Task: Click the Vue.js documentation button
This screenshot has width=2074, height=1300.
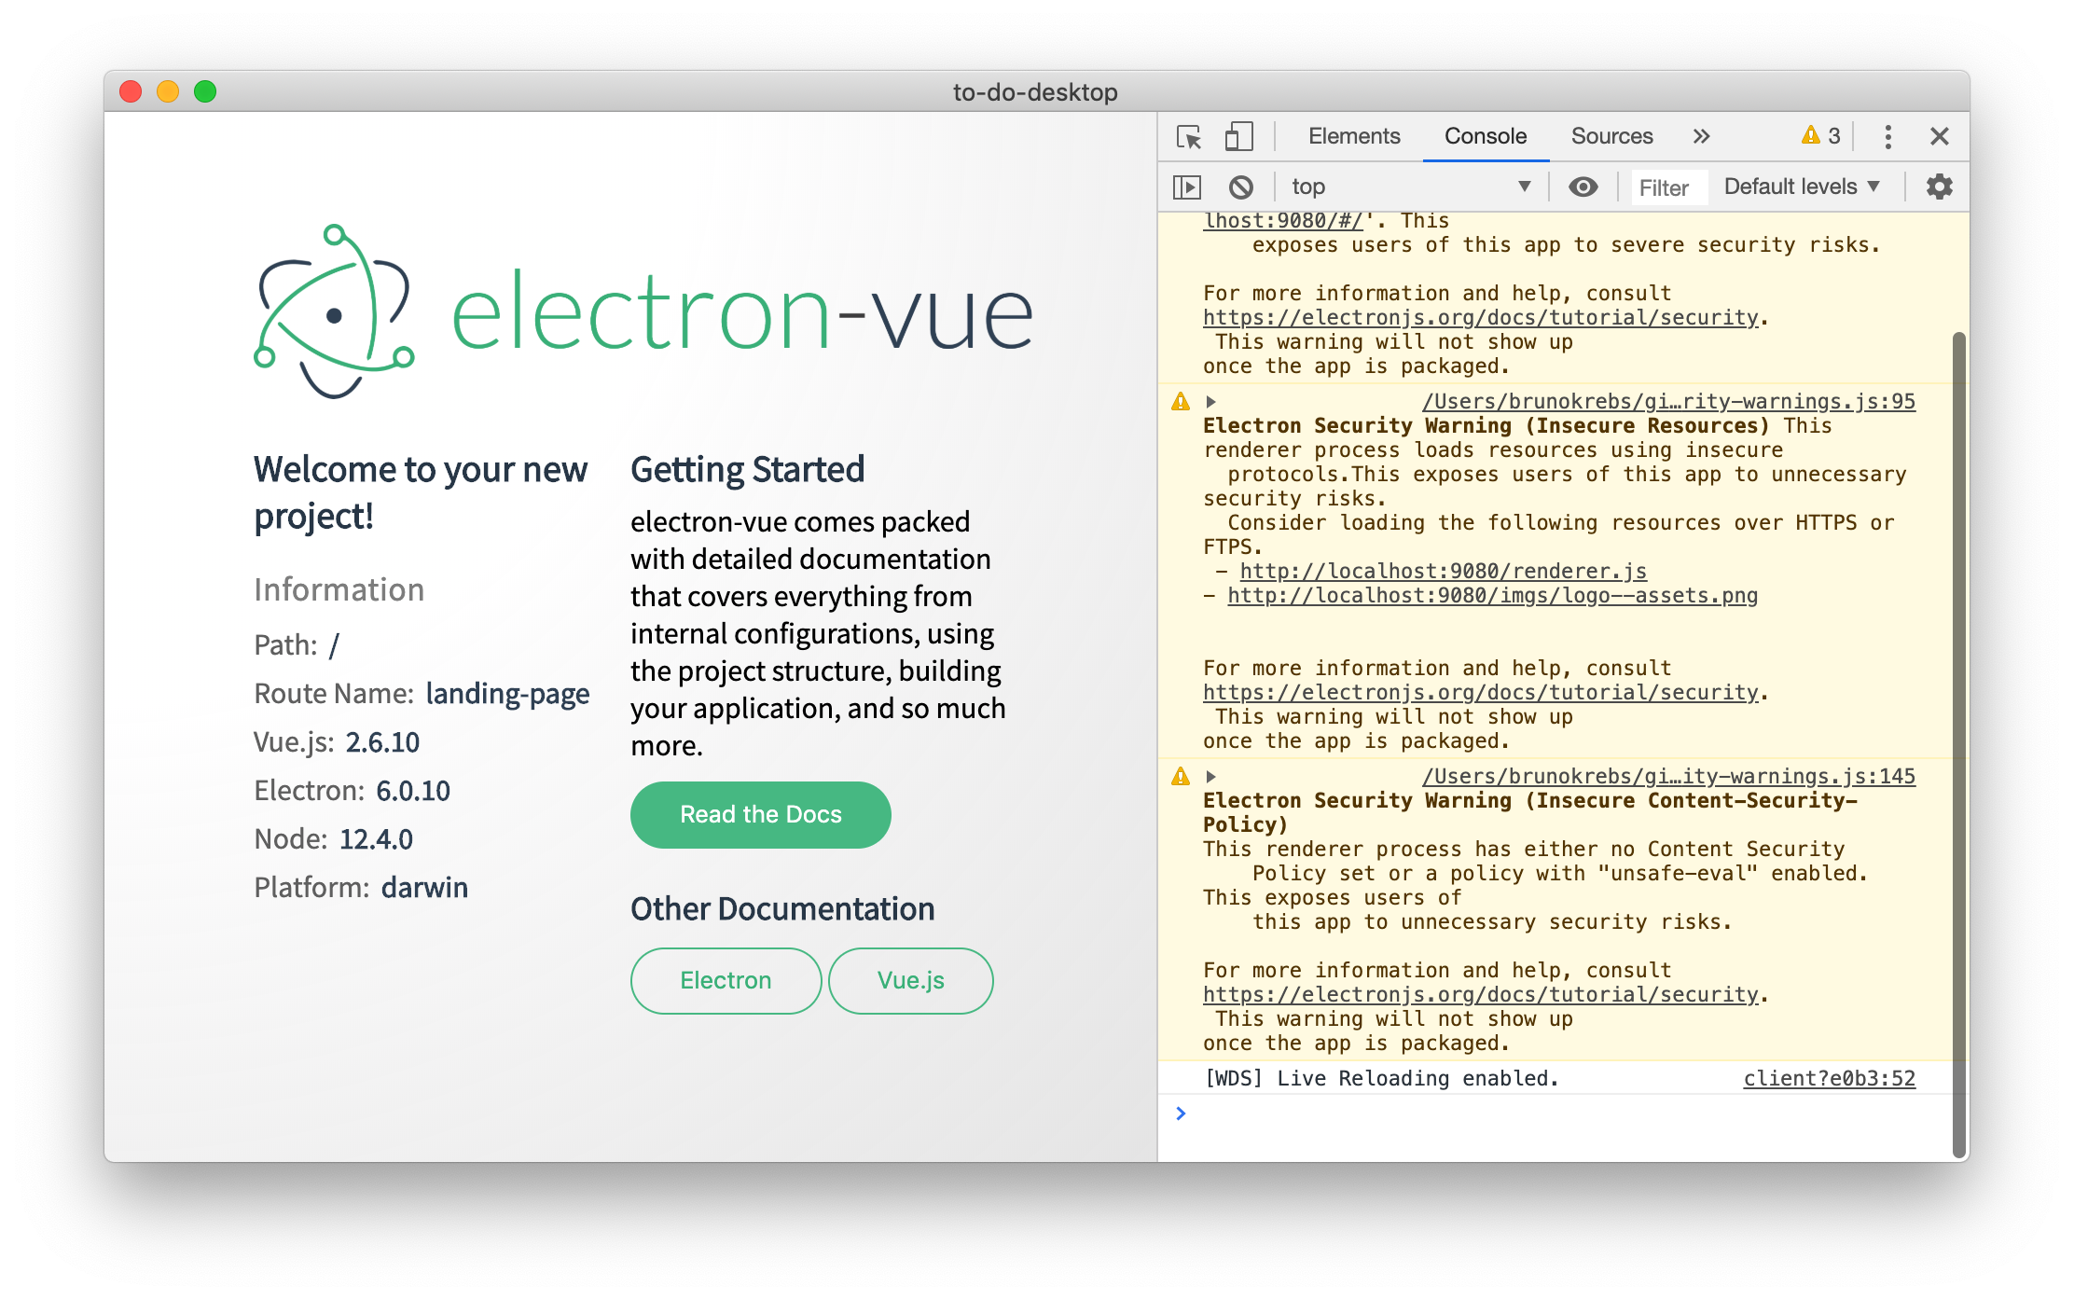Action: point(910,981)
